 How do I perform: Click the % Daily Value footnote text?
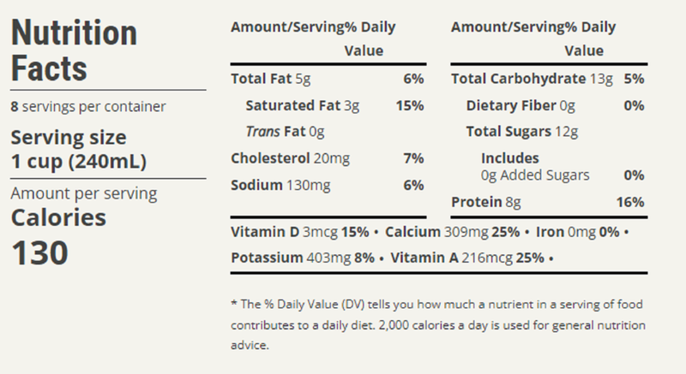click(437, 325)
